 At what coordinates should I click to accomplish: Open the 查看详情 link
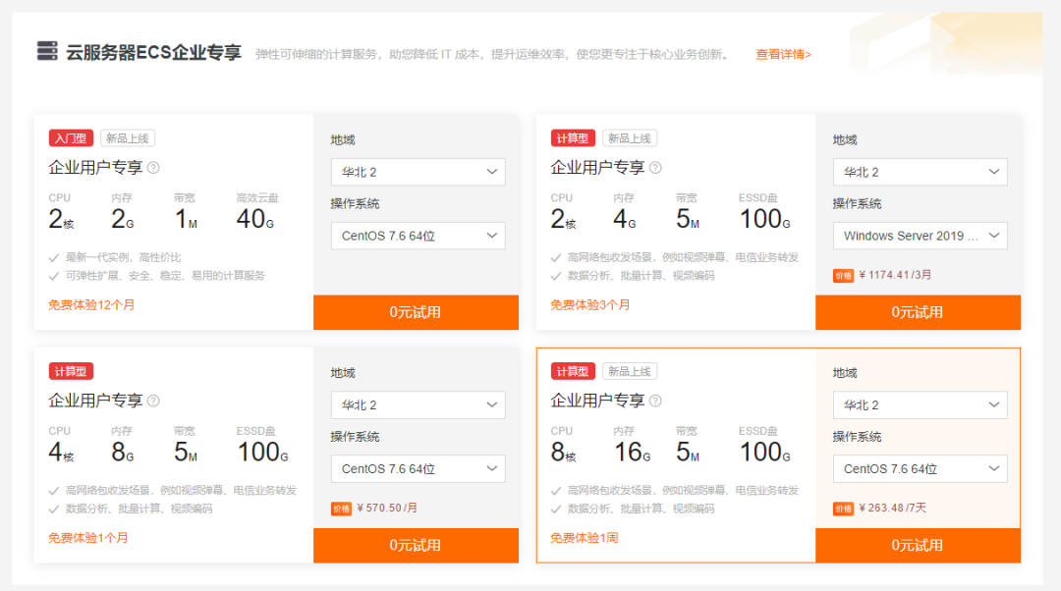[x=783, y=54]
